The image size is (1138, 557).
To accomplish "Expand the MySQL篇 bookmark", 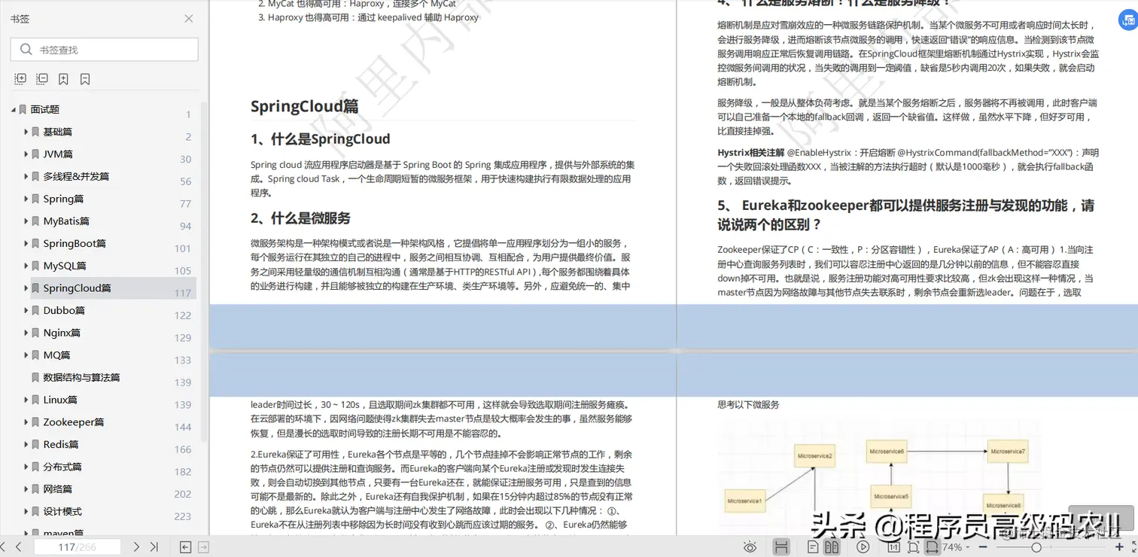I will [x=26, y=266].
